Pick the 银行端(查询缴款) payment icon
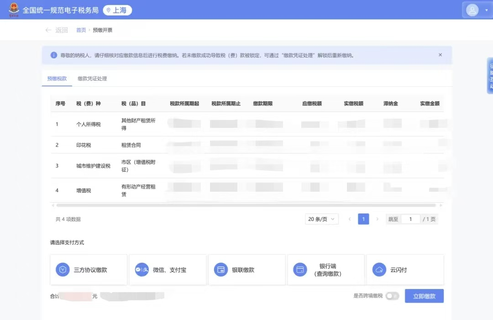 [x=300, y=270]
